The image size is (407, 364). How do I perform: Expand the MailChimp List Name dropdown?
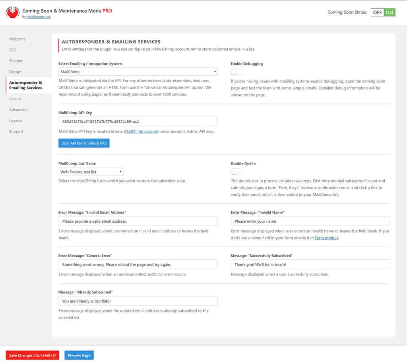[91, 171]
